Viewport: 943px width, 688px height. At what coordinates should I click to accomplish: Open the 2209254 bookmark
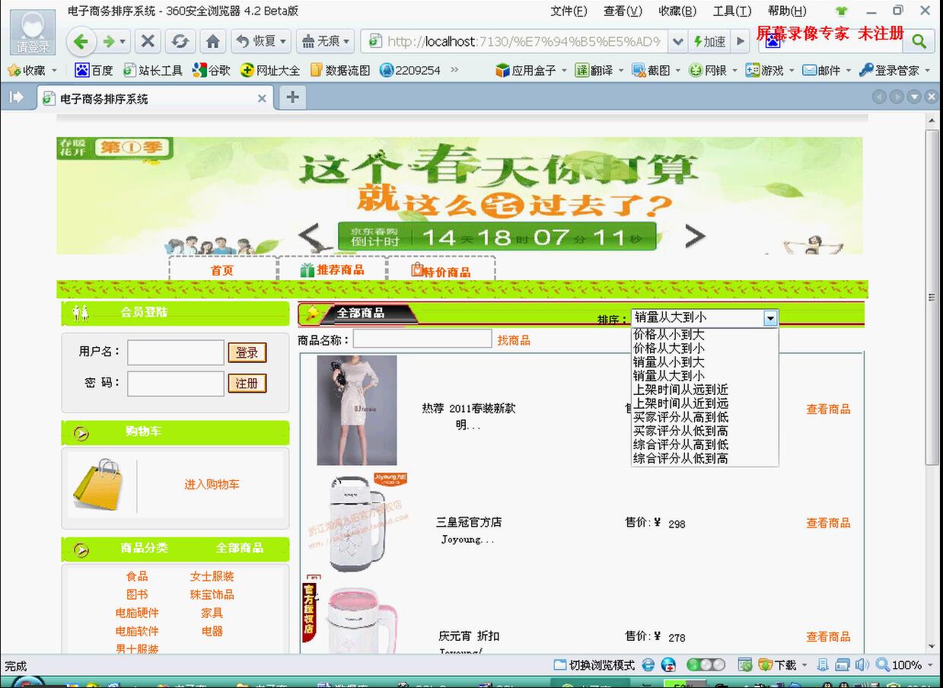click(x=410, y=70)
